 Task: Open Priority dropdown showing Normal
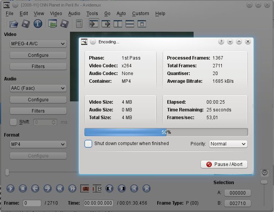tap(228, 144)
